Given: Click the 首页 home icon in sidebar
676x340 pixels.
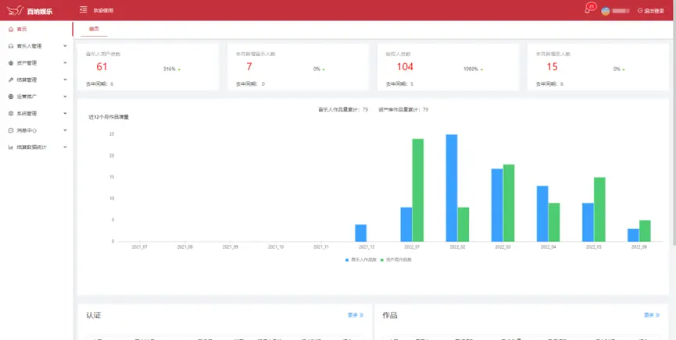Looking at the screenshot, I should point(10,29).
